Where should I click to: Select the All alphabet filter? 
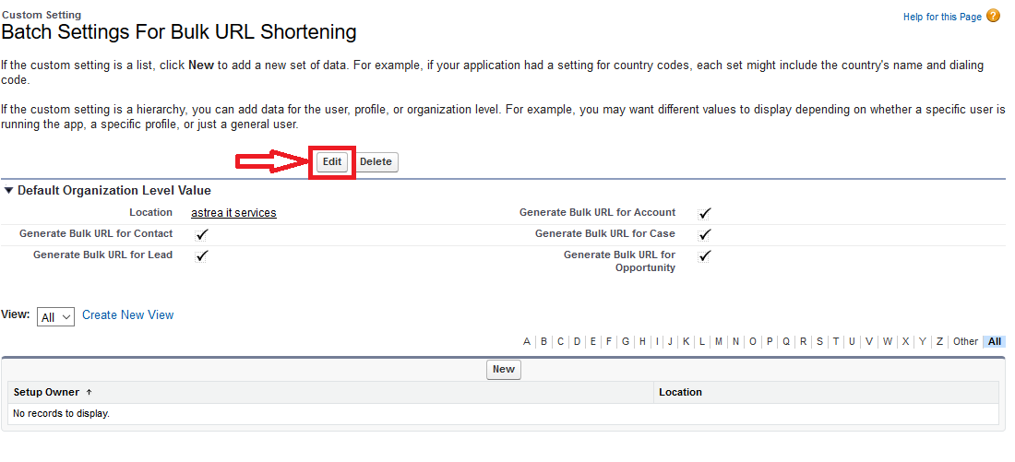(995, 342)
